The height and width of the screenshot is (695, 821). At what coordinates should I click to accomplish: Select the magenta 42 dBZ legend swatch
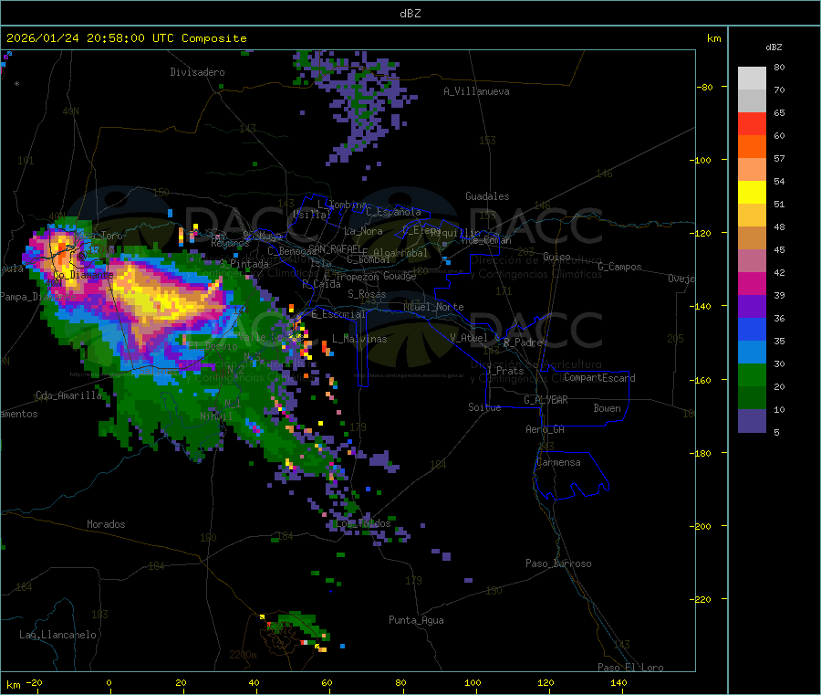[752, 283]
